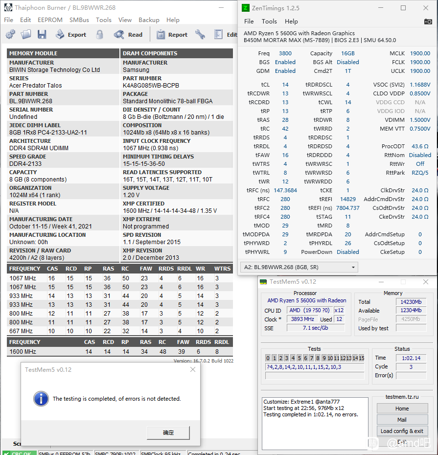Click the TestMem5 title bar memory icon
This screenshot has width=438, height=455.
click(263, 282)
